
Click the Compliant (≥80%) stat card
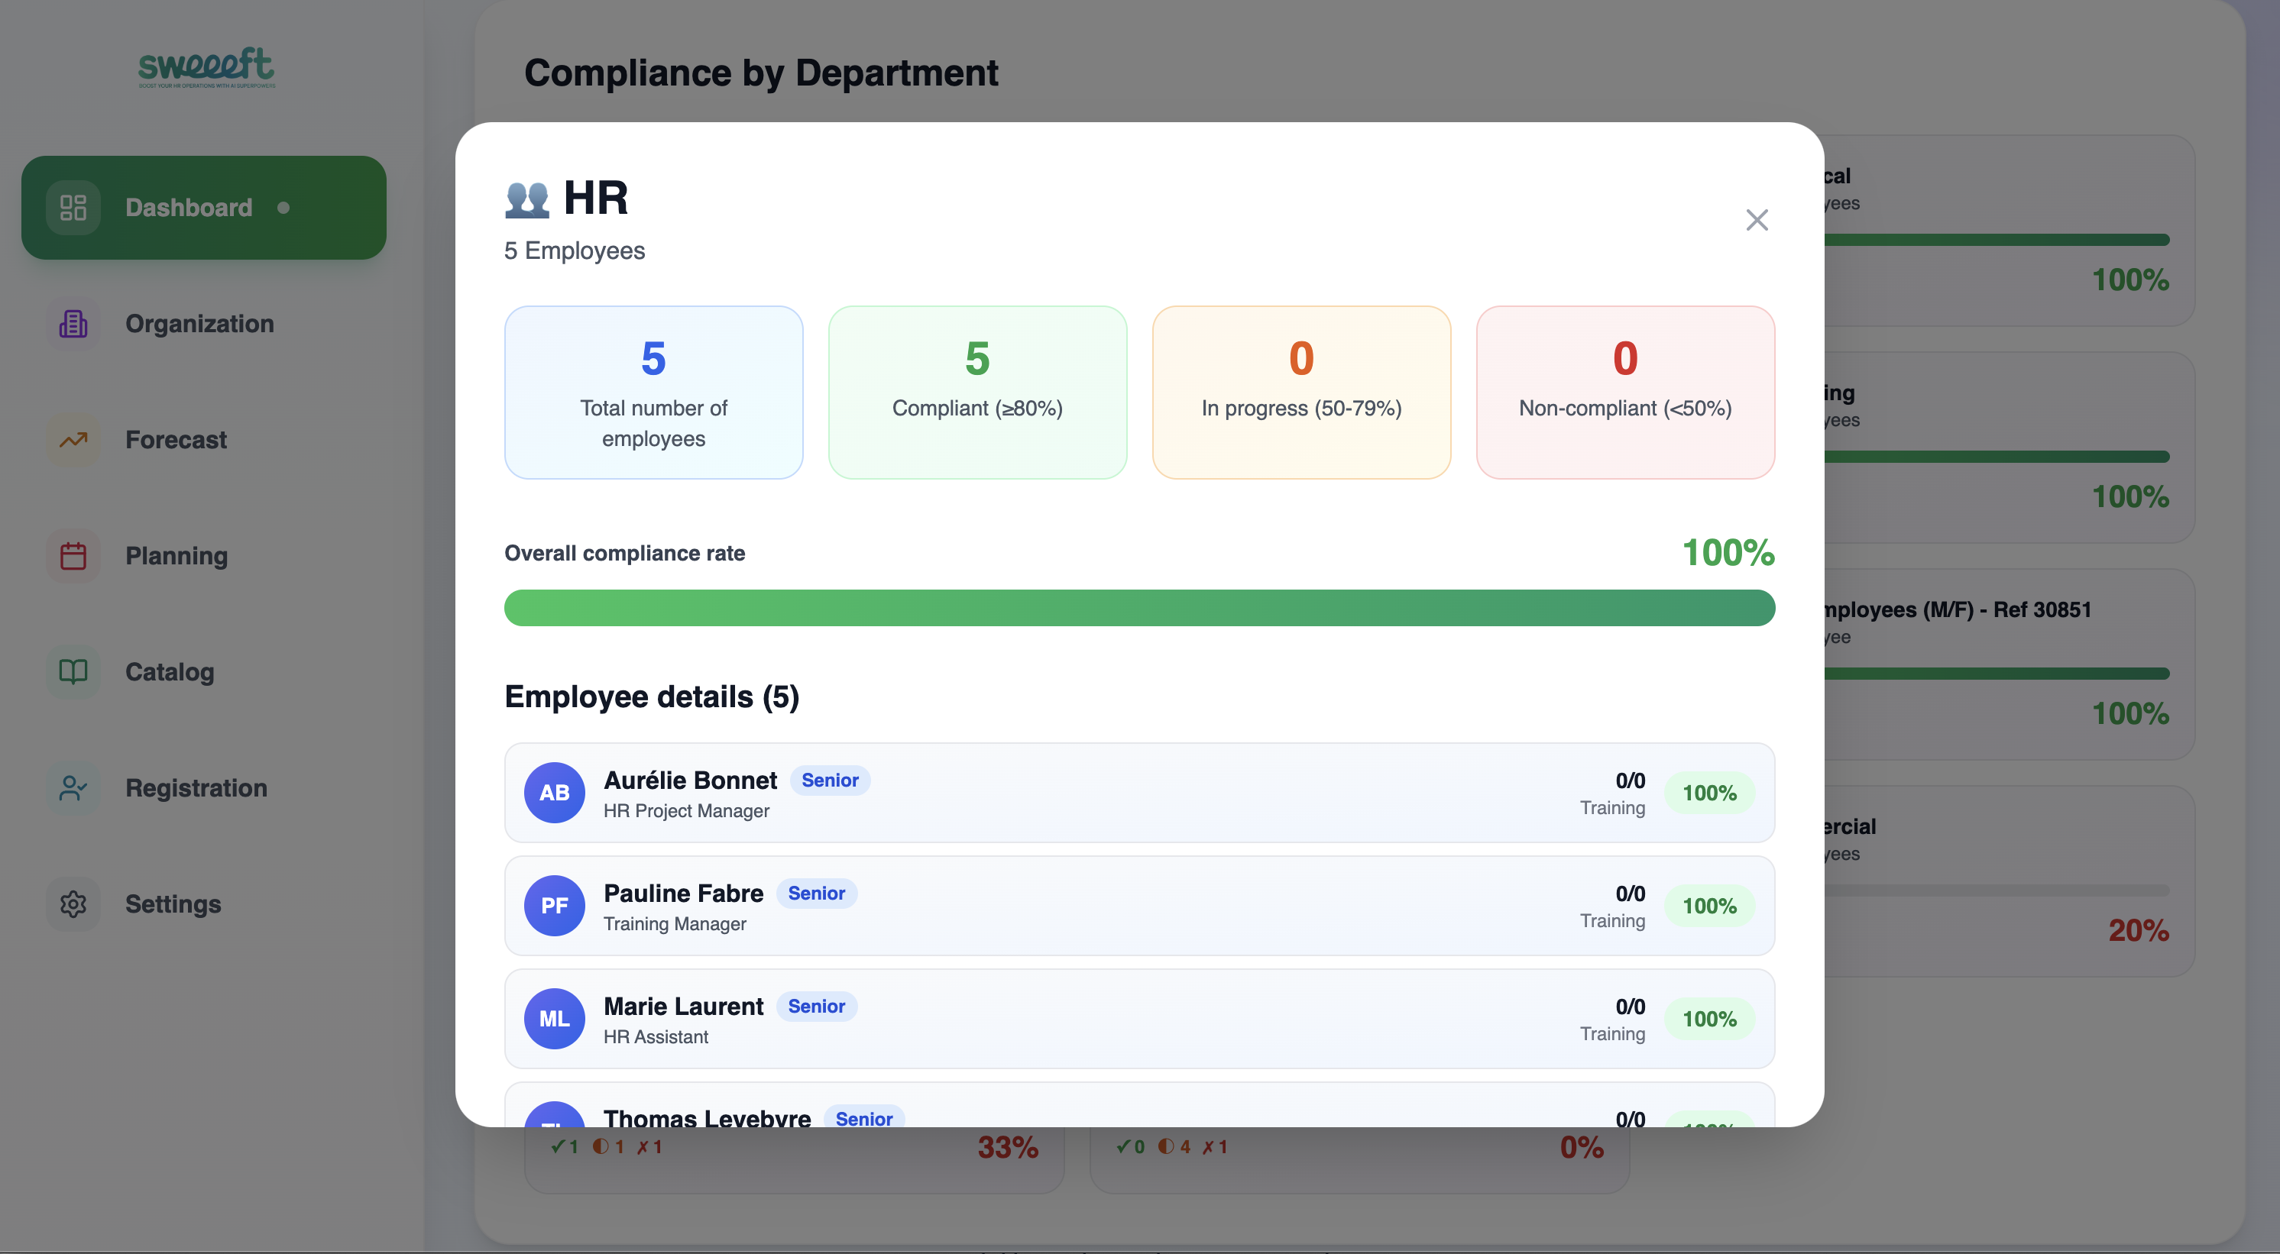coord(977,392)
